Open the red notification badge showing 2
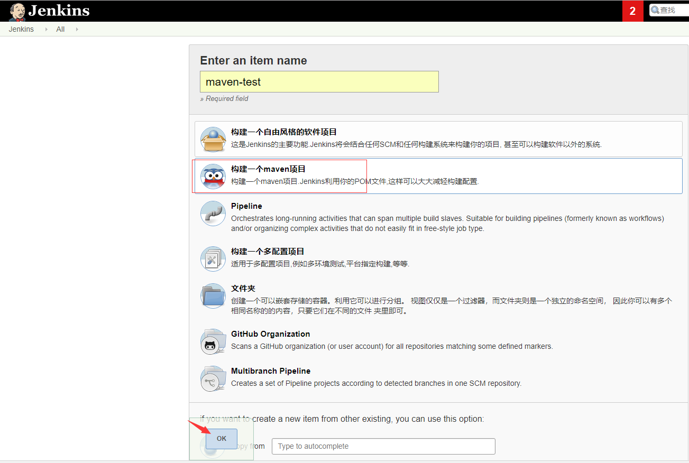Image resolution: width=689 pixels, height=463 pixels. [632, 11]
